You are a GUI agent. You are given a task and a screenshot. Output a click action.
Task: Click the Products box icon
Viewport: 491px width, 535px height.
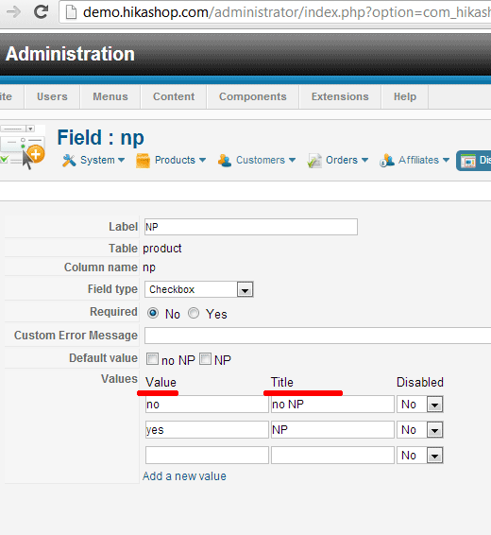pyautogui.click(x=143, y=161)
